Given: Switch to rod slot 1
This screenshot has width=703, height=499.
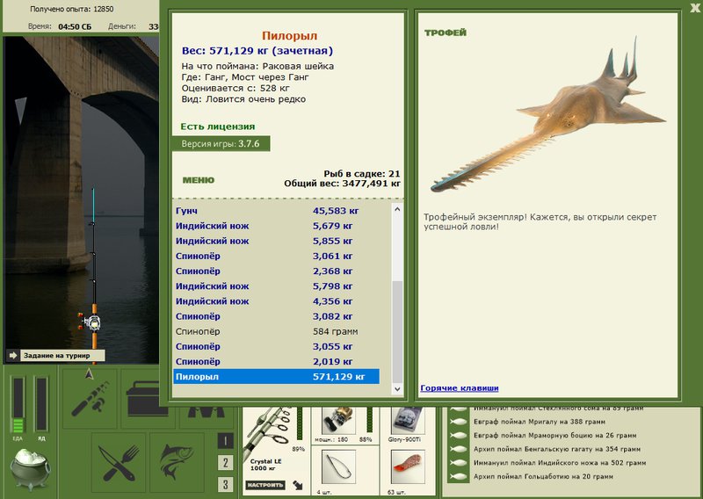Looking at the screenshot, I should 226,441.
